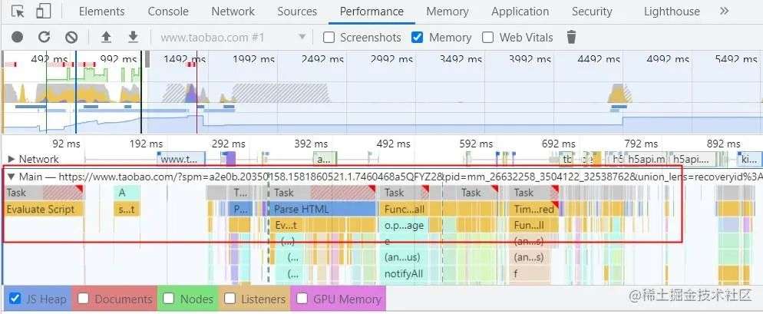Select the Evaluate Script block
The image size is (763, 314).
click(45, 210)
